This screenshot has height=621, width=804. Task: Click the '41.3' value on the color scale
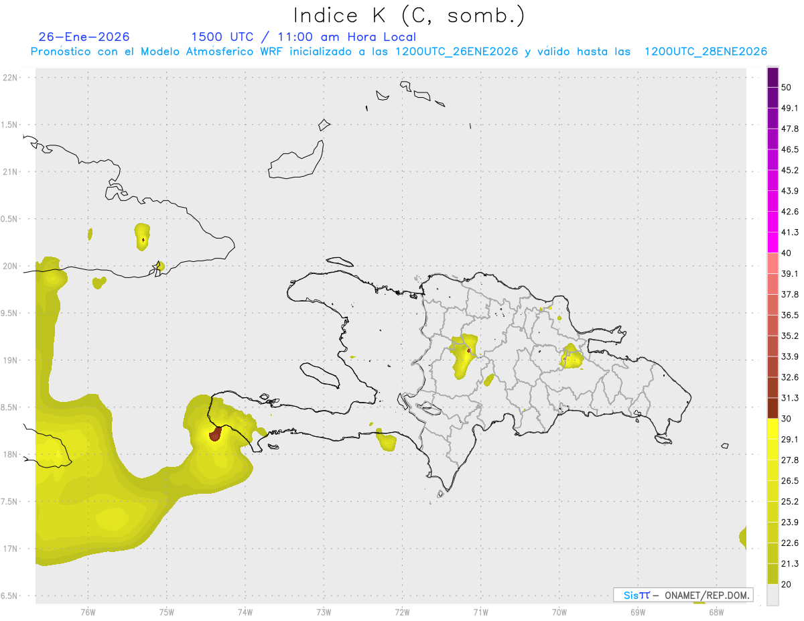[x=790, y=232]
